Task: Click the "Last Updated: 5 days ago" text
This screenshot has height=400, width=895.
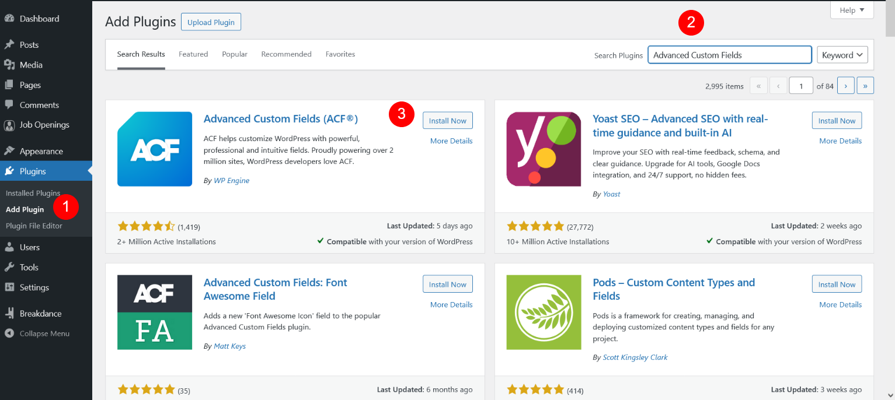Action: coord(430,226)
